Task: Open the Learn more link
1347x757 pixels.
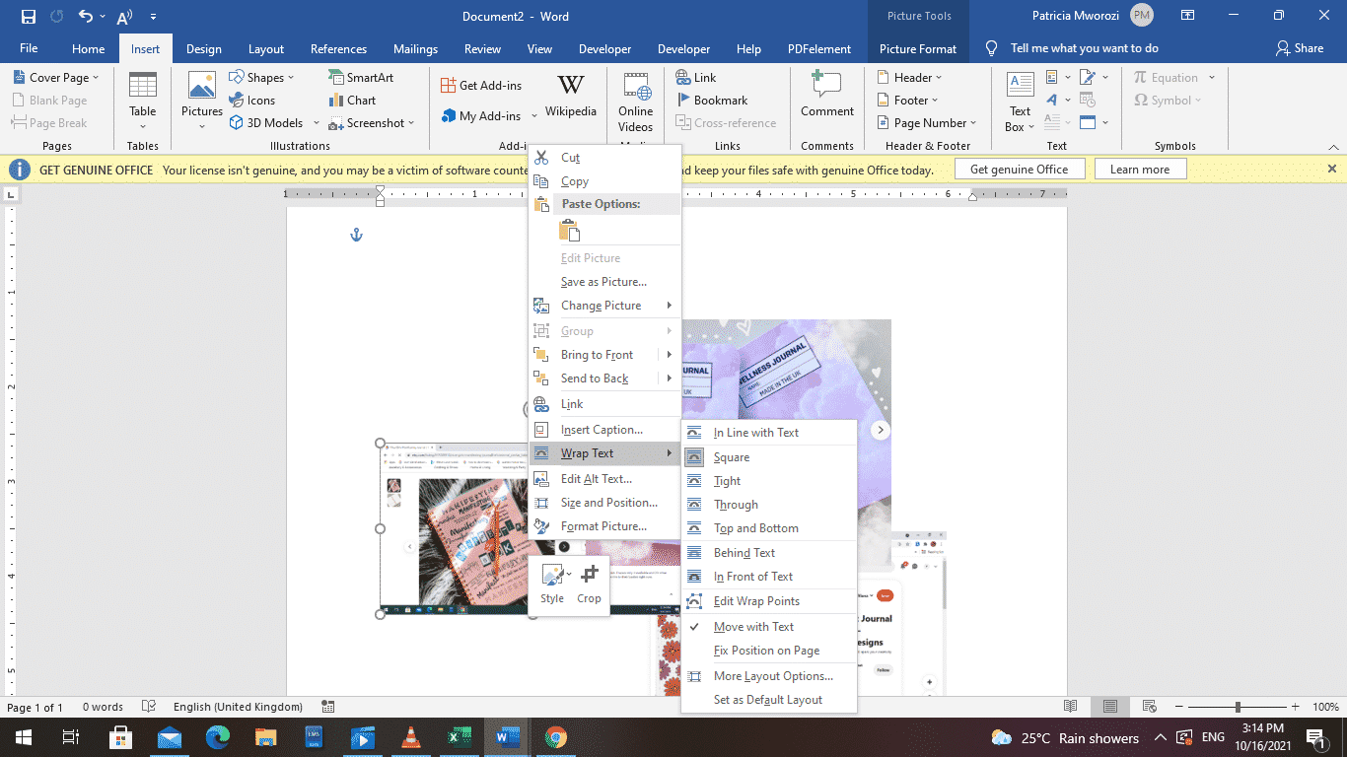Action: [x=1140, y=168]
